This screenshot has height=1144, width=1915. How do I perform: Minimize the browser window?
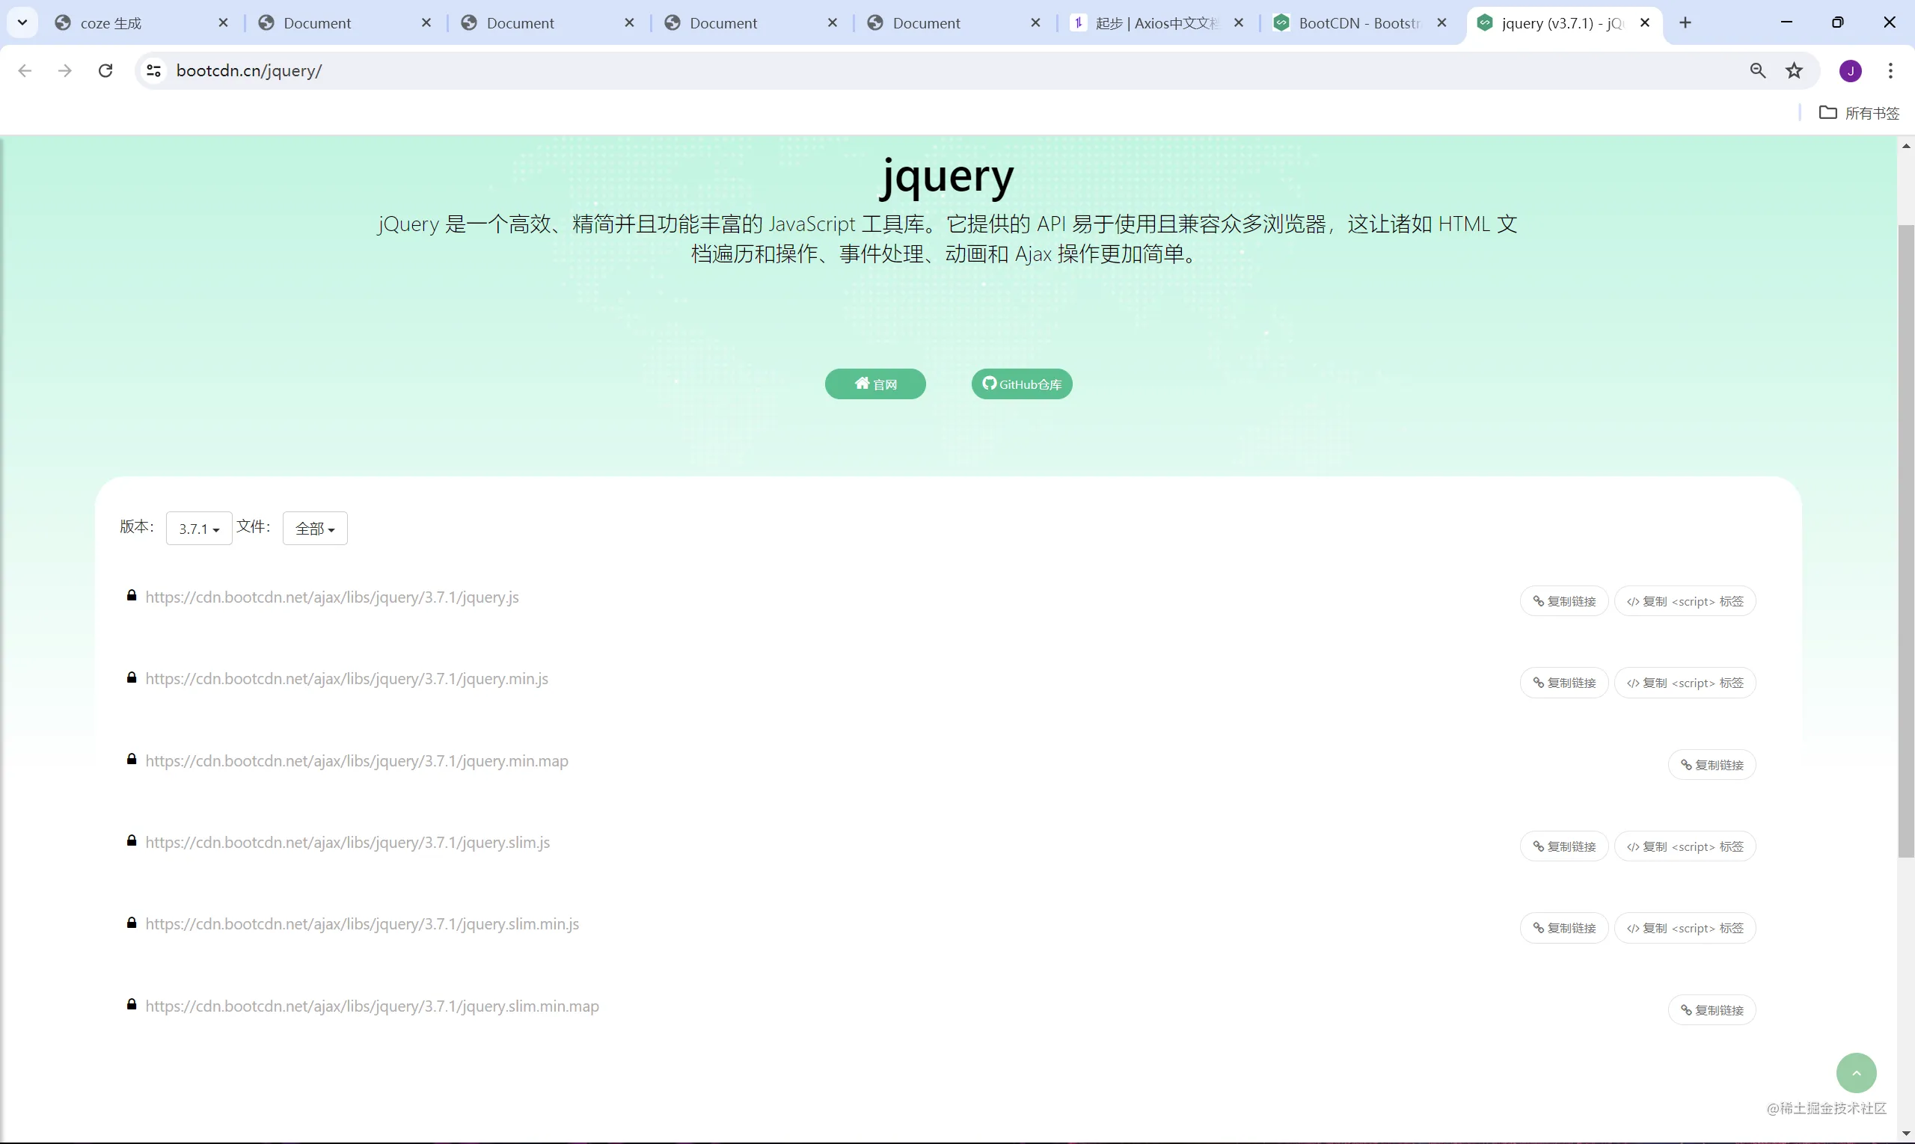(1786, 22)
